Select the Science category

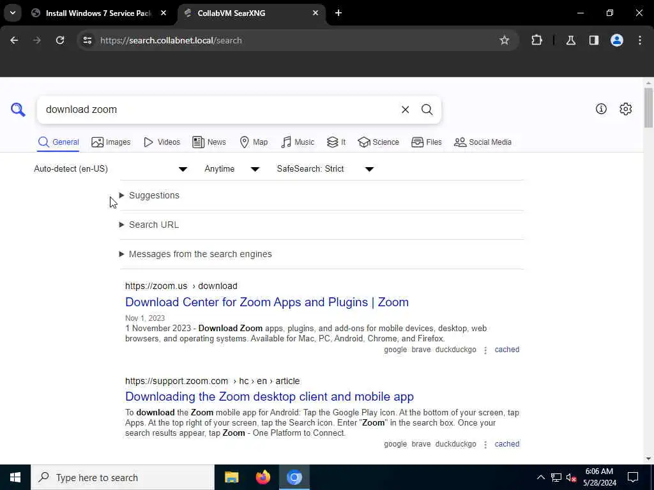coord(378,142)
